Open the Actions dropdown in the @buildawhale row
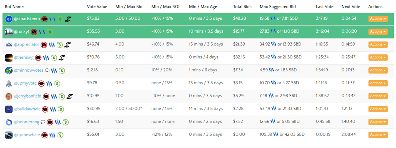This screenshot has height=148, width=396. [378, 109]
